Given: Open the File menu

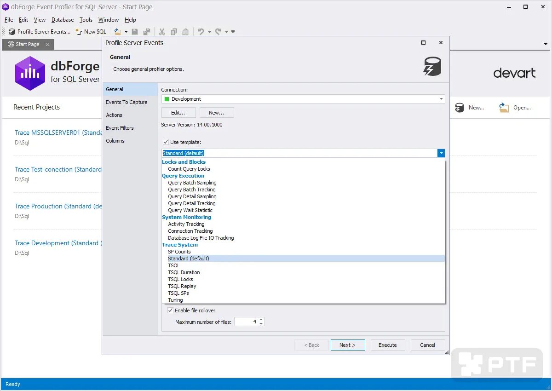Looking at the screenshot, I should pos(9,20).
